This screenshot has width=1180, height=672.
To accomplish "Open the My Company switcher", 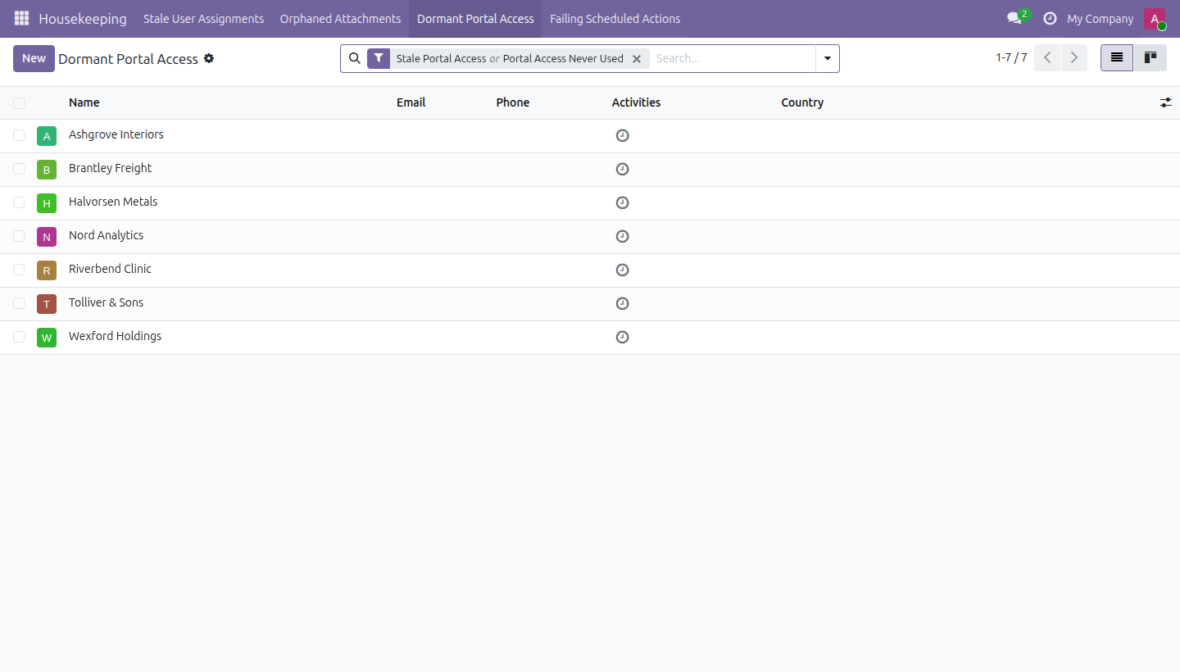I will point(1101,19).
